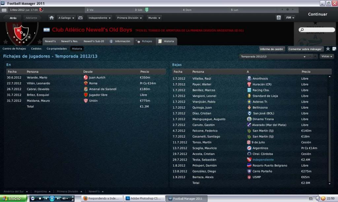Click the Argentina flag beside club name

[47, 30]
